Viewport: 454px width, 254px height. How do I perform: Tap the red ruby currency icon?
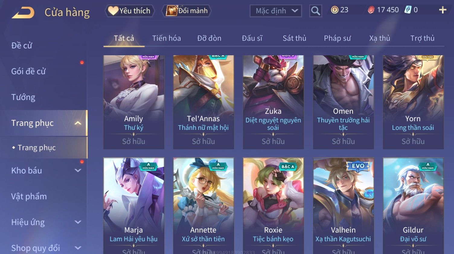pyautogui.click(x=371, y=10)
